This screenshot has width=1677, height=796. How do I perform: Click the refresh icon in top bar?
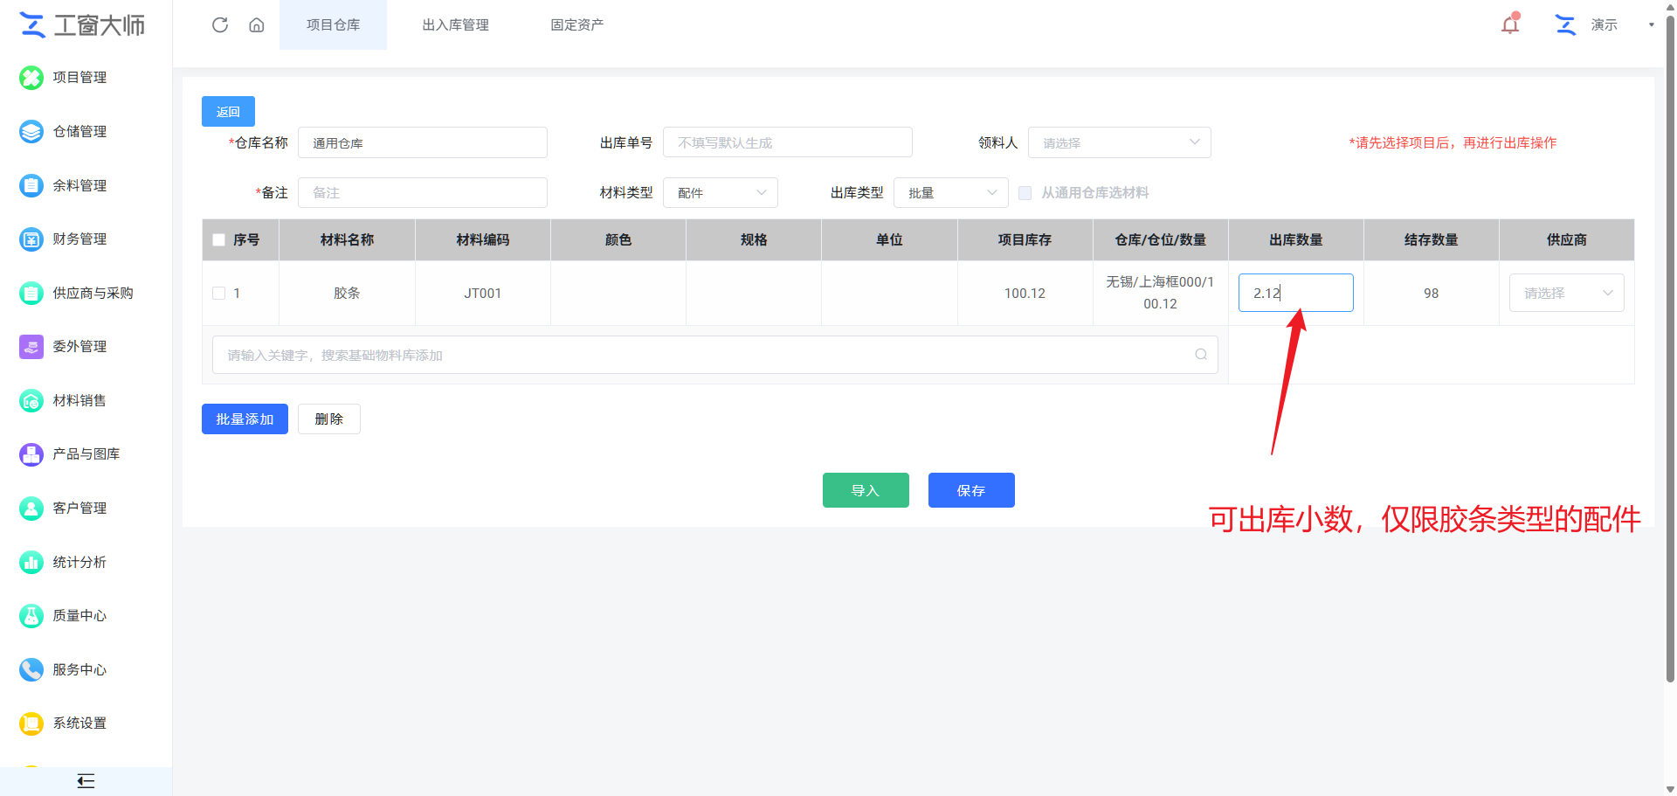click(220, 25)
